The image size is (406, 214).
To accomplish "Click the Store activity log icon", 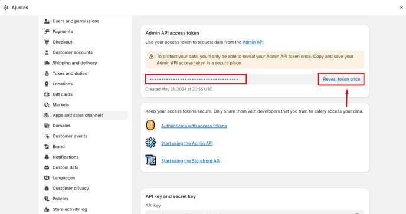I will pyautogui.click(x=47, y=209).
